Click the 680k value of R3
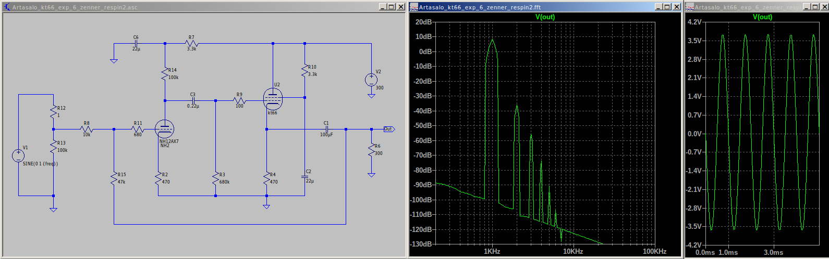The image size is (829, 259). tap(224, 182)
